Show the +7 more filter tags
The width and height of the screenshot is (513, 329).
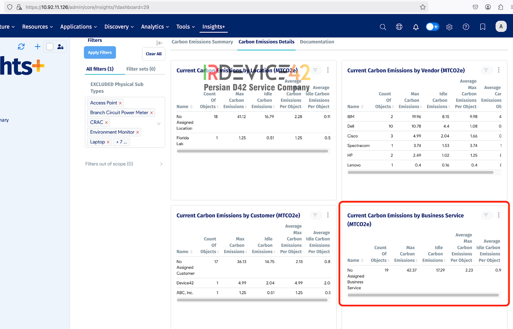tap(122, 142)
